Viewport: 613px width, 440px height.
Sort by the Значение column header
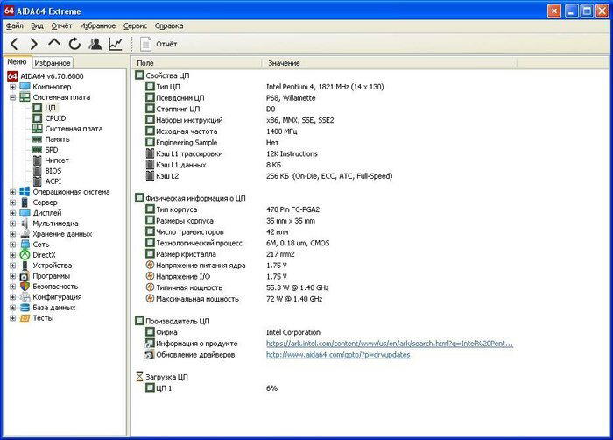coord(390,63)
